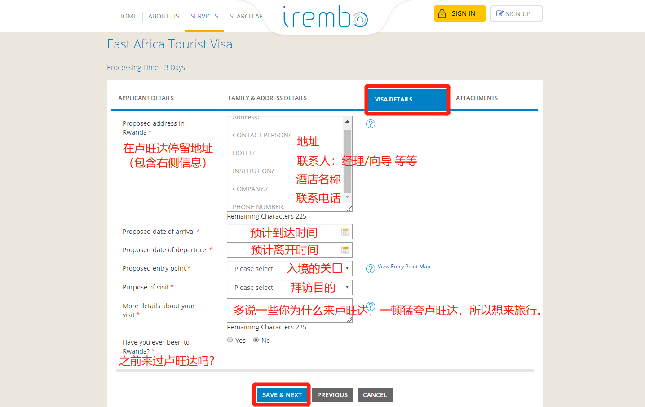Image resolution: width=645 pixels, height=407 pixels.
Task: Click the Purpose of visit label
Action: 146,287
